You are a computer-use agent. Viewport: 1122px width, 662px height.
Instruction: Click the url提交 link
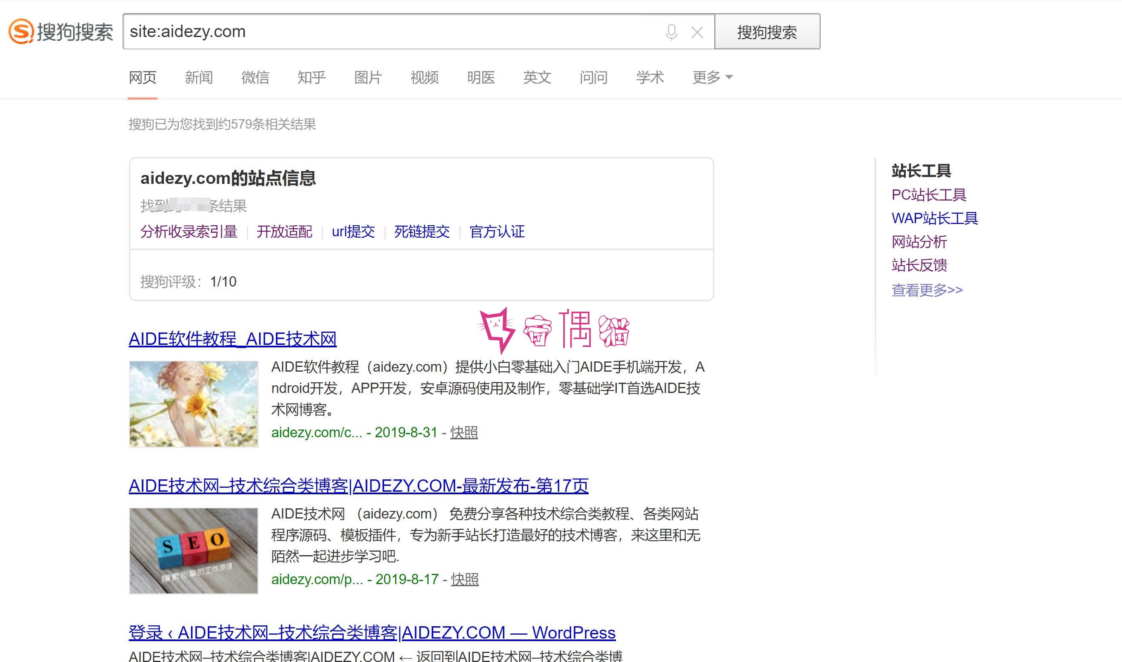[353, 232]
